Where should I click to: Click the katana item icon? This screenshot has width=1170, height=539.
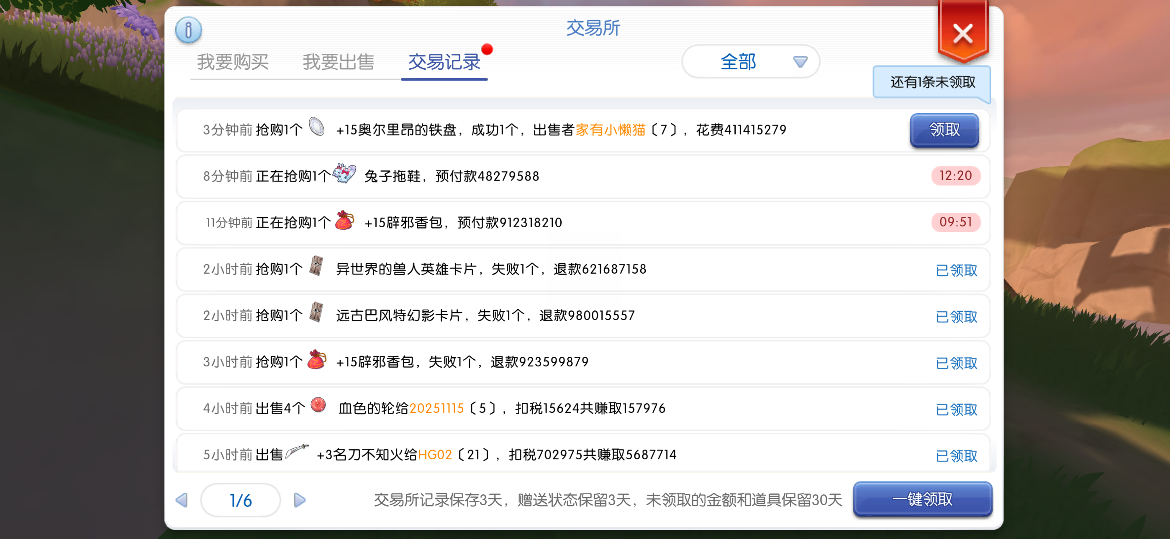pos(297,452)
